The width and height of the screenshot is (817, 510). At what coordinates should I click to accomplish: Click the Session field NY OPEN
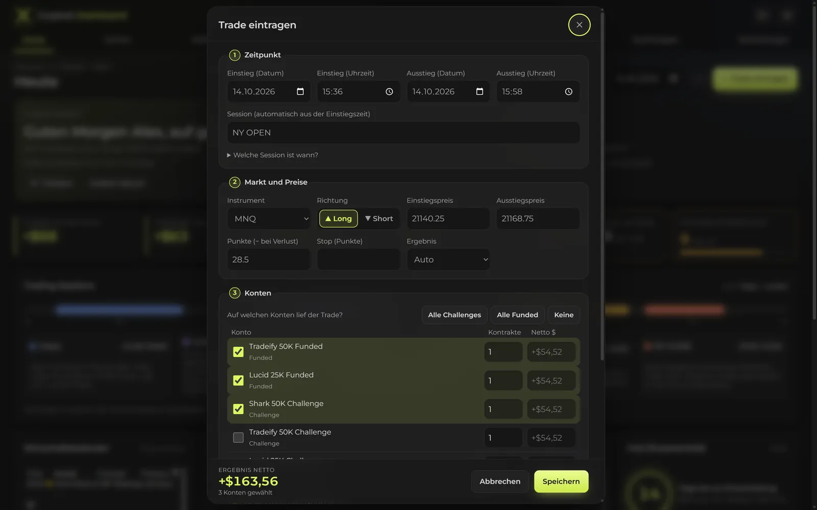click(x=403, y=133)
